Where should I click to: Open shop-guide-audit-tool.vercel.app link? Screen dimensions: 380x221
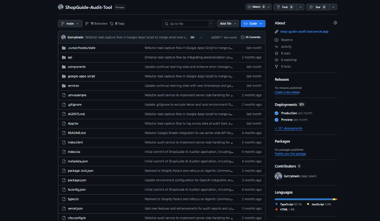[x=304, y=31]
